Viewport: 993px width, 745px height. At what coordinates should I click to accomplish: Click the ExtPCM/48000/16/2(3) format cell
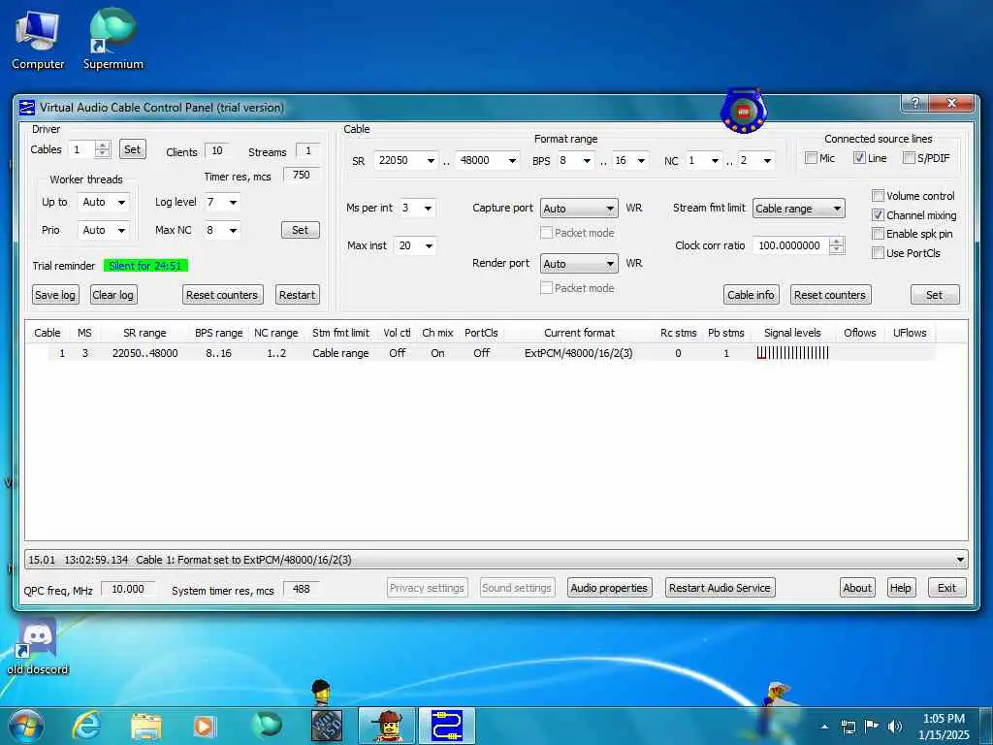pos(578,353)
